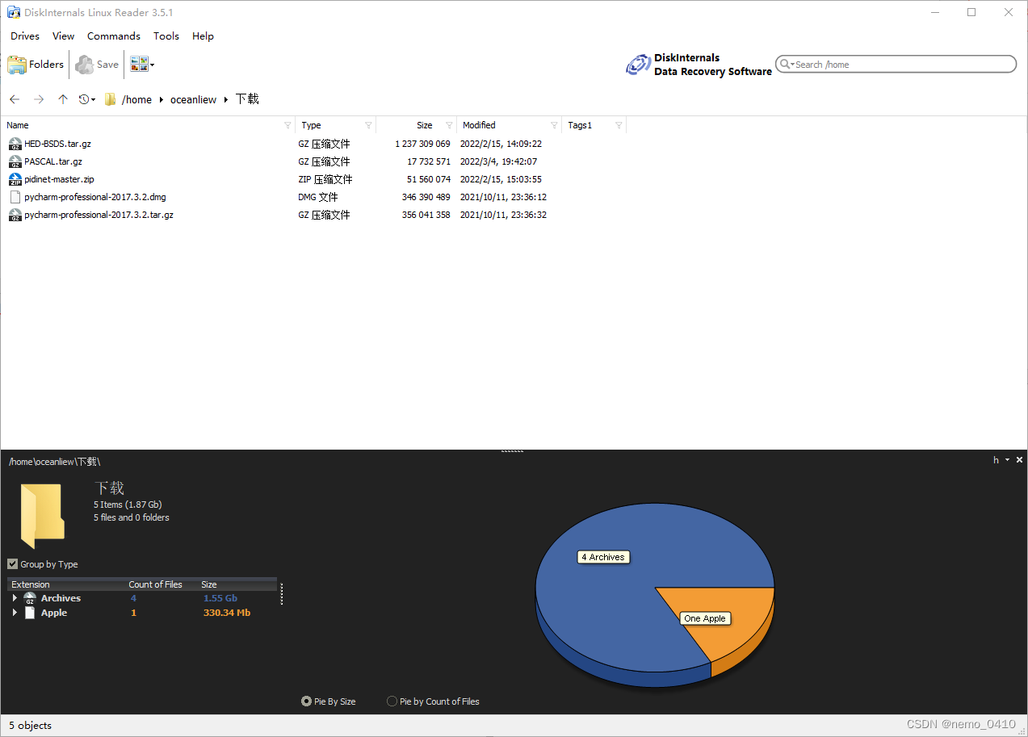Sort by the Count of Files header
Viewport: 1028px width, 737px height.
[x=156, y=584]
